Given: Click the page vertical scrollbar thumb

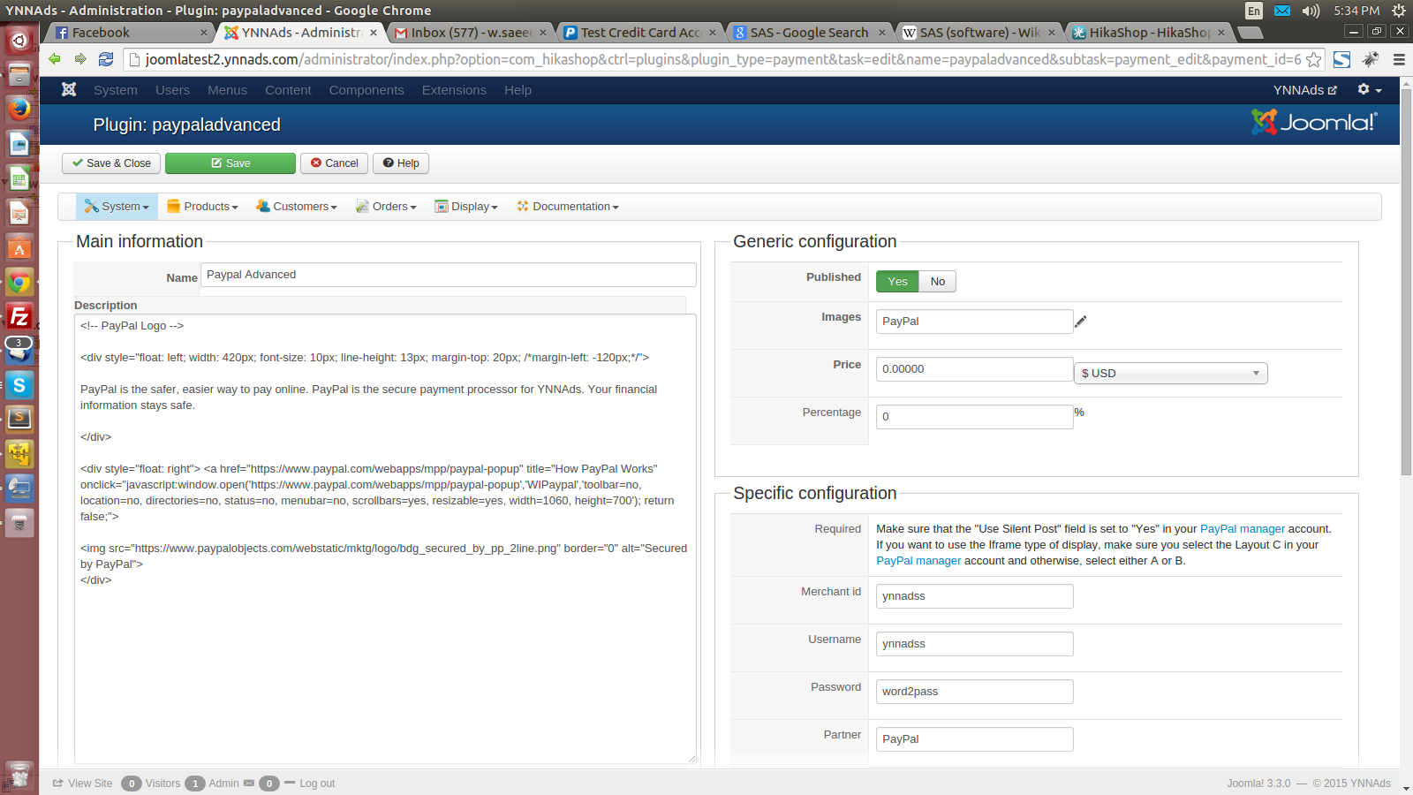Looking at the screenshot, I should [x=1406, y=283].
